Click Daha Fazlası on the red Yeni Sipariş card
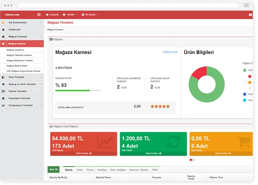The height and width of the screenshot is (185, 258). [84, 153]
